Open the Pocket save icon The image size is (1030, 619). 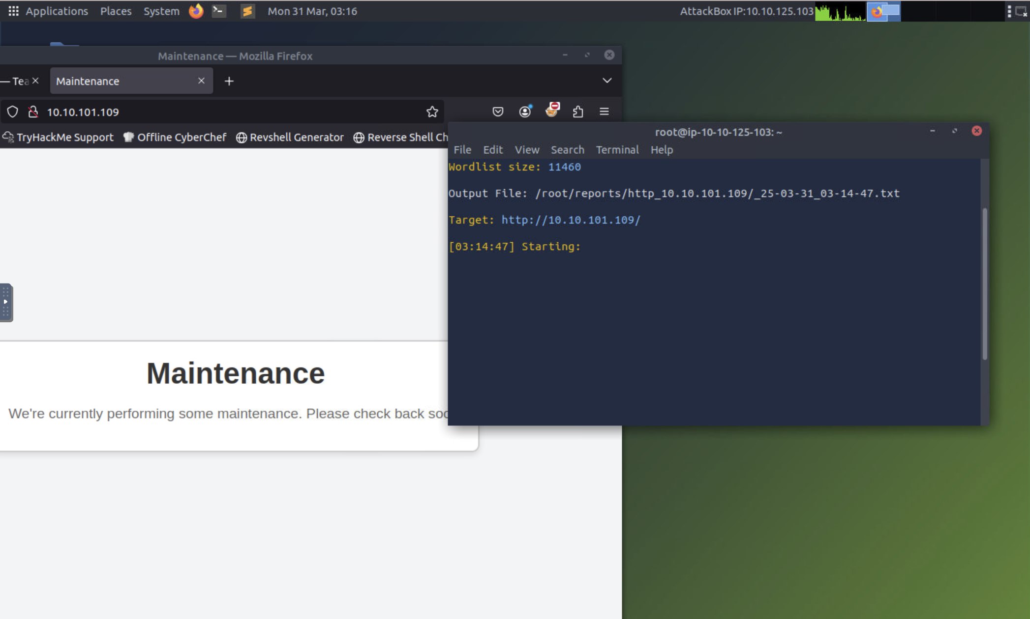(498, 112)
